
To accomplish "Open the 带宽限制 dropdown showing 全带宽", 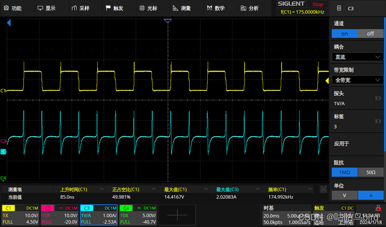I will pyautogui.click(x=357, y=80).
